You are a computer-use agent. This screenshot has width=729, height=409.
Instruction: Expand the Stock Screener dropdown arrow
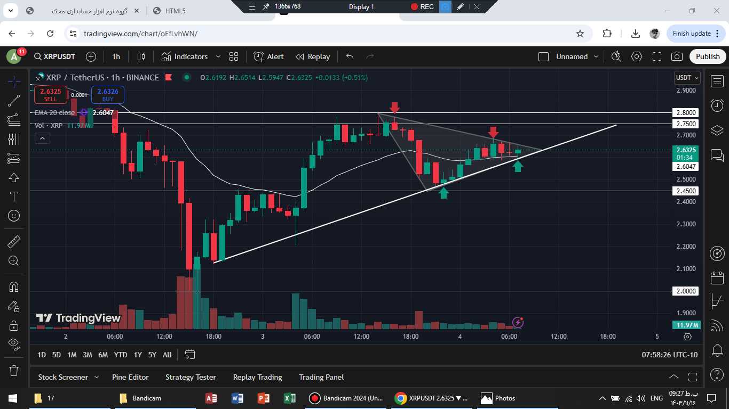tap(97, 377)
